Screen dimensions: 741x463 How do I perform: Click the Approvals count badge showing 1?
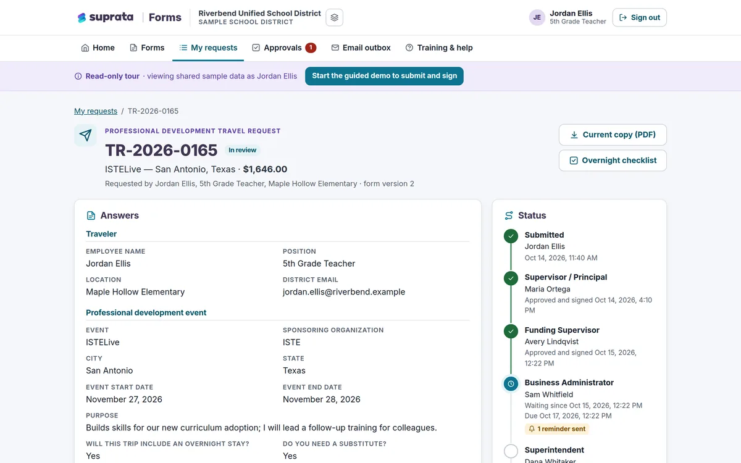(x=311, y=48)
